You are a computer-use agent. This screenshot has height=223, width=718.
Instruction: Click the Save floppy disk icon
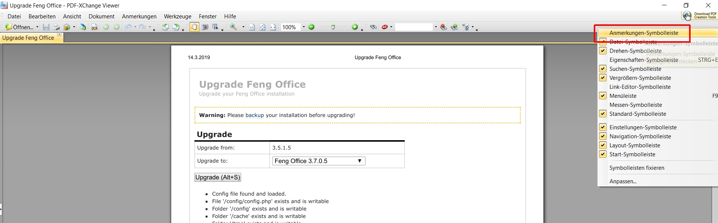coord(46,27)
